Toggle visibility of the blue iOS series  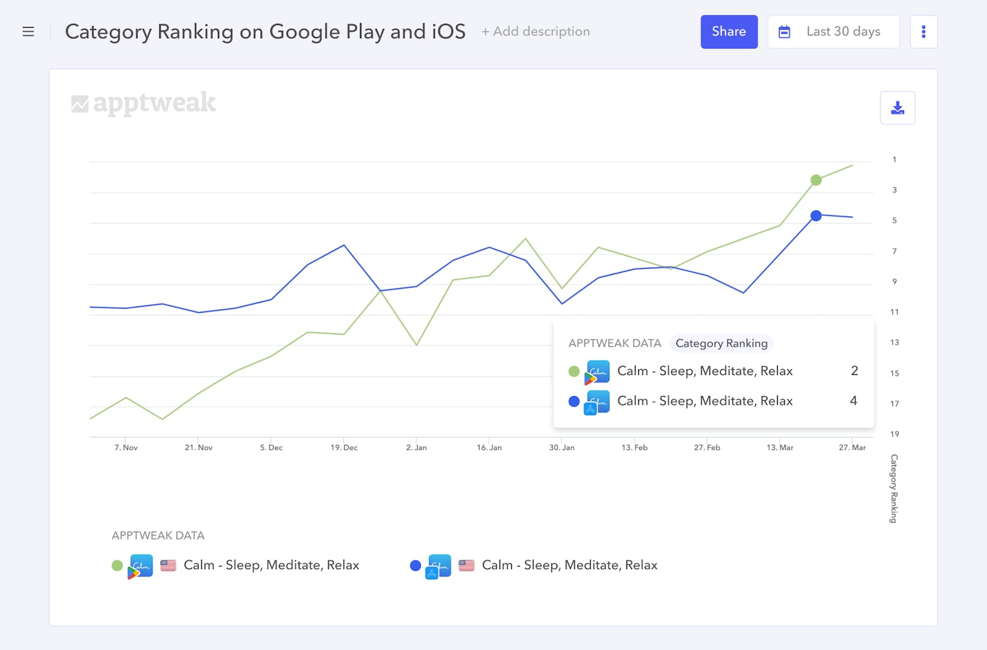[415, 565]
